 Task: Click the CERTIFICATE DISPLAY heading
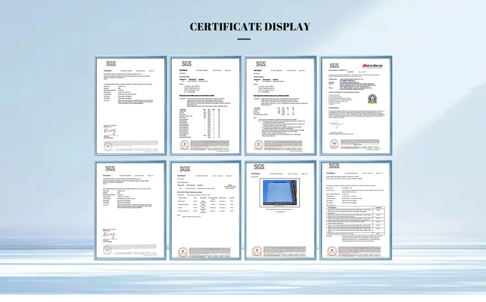tap(250, 27)
